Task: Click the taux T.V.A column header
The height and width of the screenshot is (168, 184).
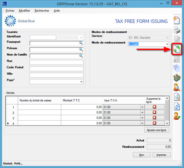Action: pyautogui.click(x=124, y=101)
